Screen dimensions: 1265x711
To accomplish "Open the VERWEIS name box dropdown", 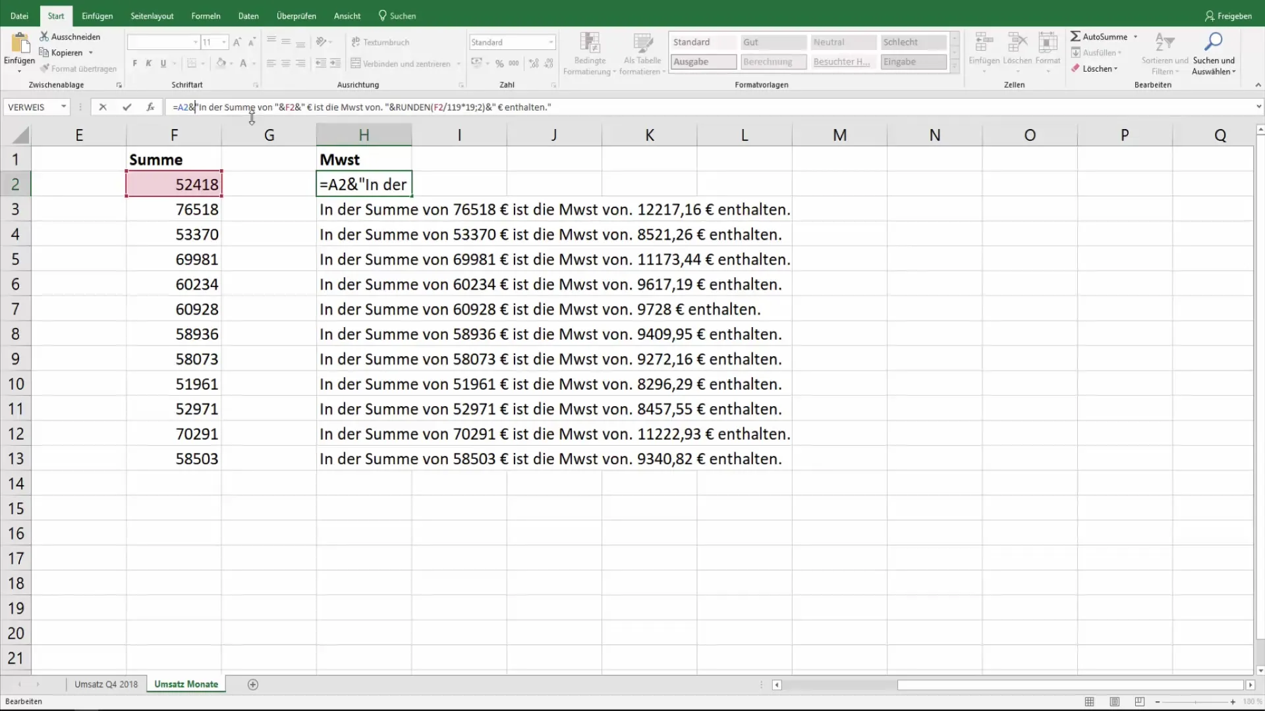I will pos(64,107).
